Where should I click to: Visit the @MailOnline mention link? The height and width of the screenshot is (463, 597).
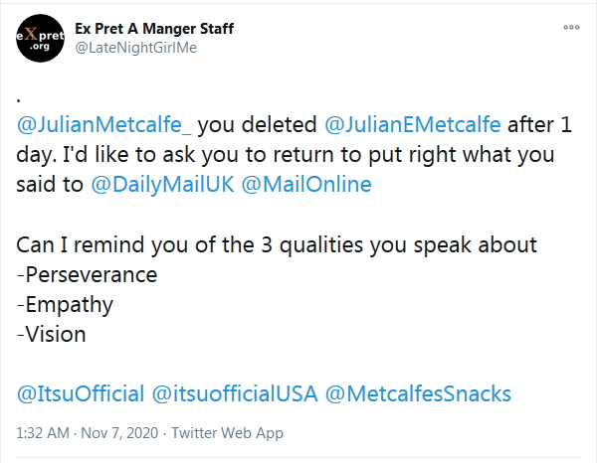coord(318,186)
